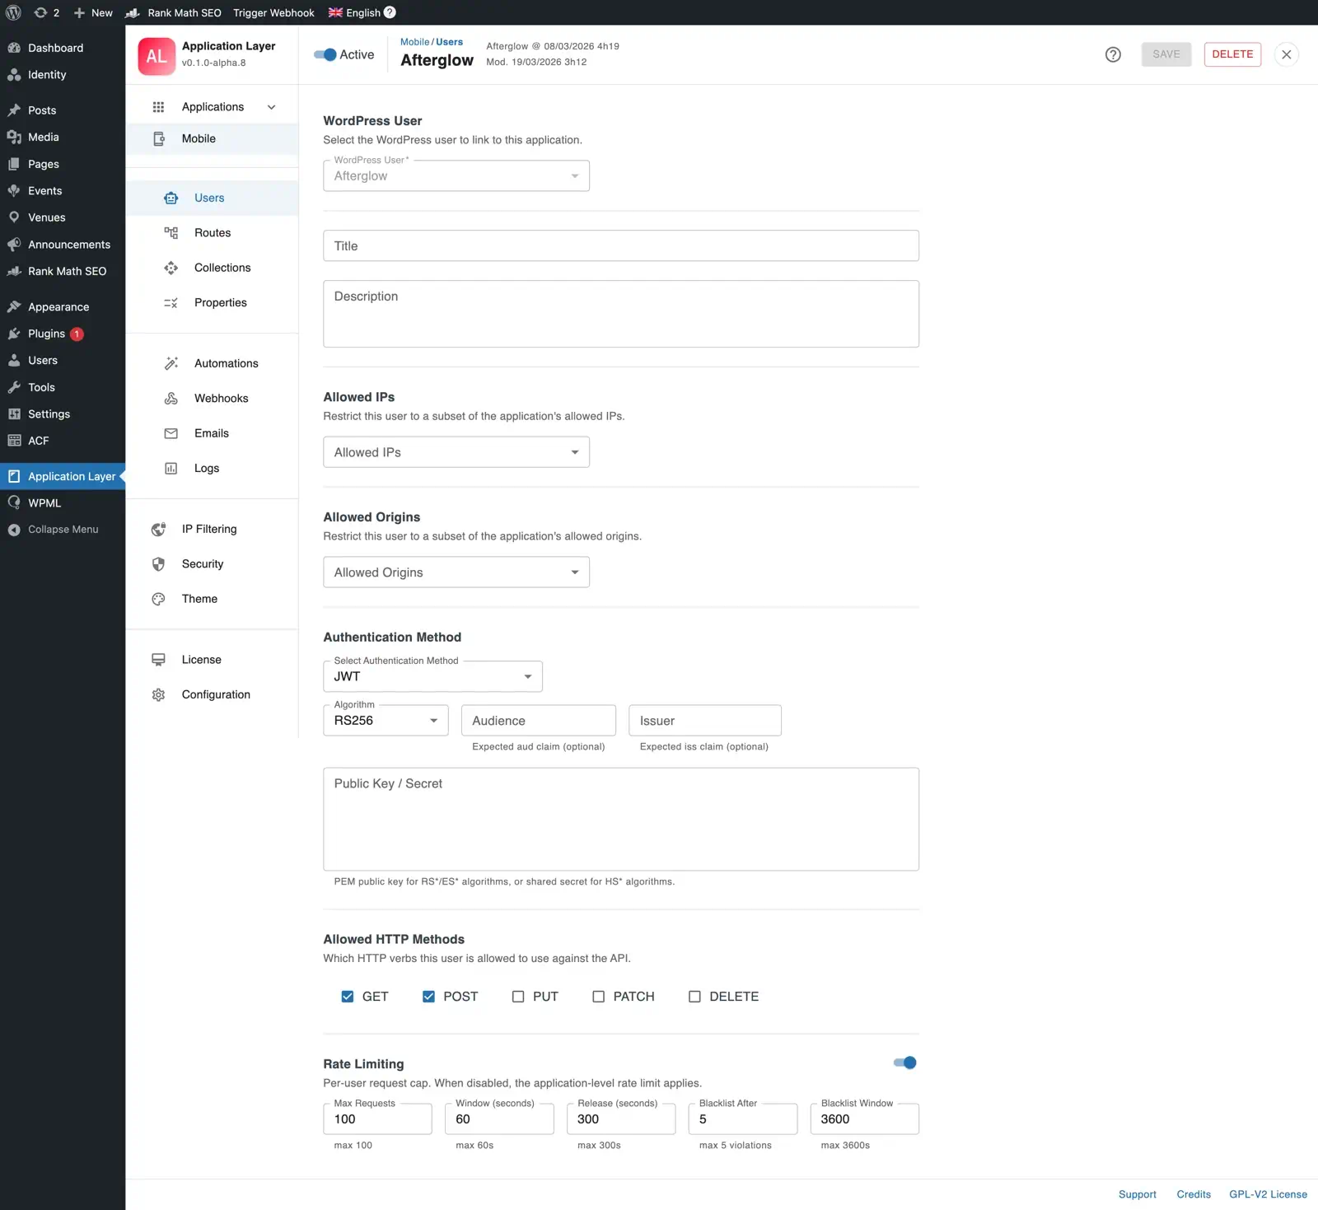Enable the PUT HTTP method checkbox
Viewport: 1318px width, 1210px height.
(519, 996)
